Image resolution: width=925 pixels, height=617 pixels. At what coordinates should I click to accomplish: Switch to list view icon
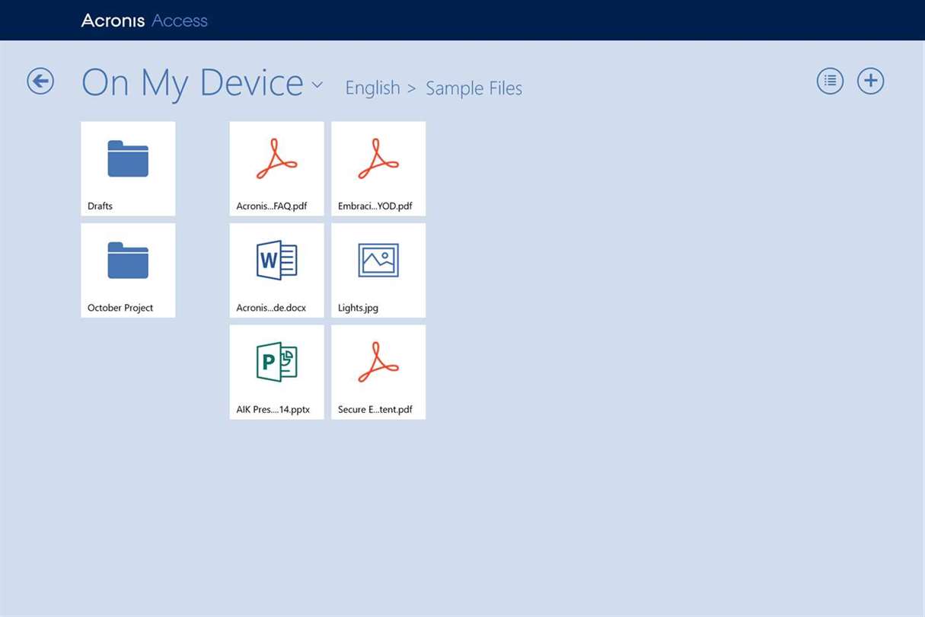(830, 81)
